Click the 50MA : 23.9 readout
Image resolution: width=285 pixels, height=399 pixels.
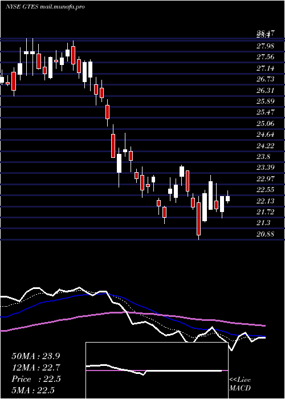(36, 356)
